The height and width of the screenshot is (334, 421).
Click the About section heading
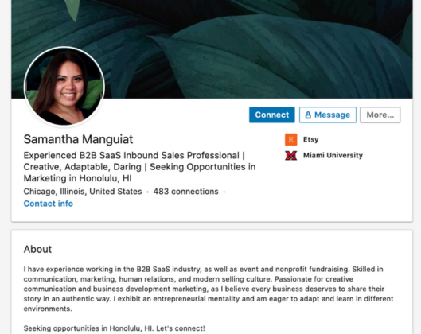(x=37, y=249)
